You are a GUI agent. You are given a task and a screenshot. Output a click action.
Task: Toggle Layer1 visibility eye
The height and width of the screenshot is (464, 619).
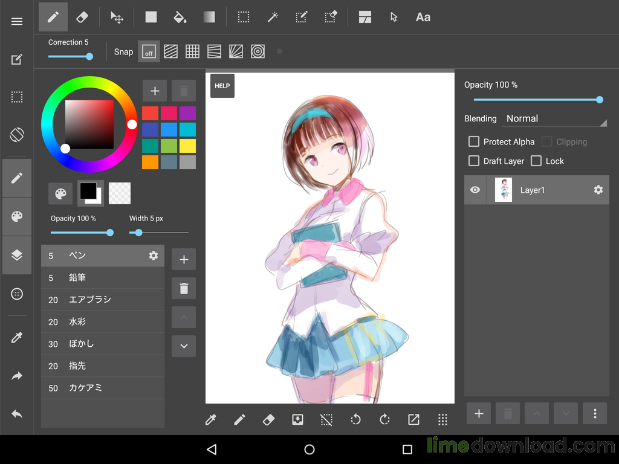[475, 190]
